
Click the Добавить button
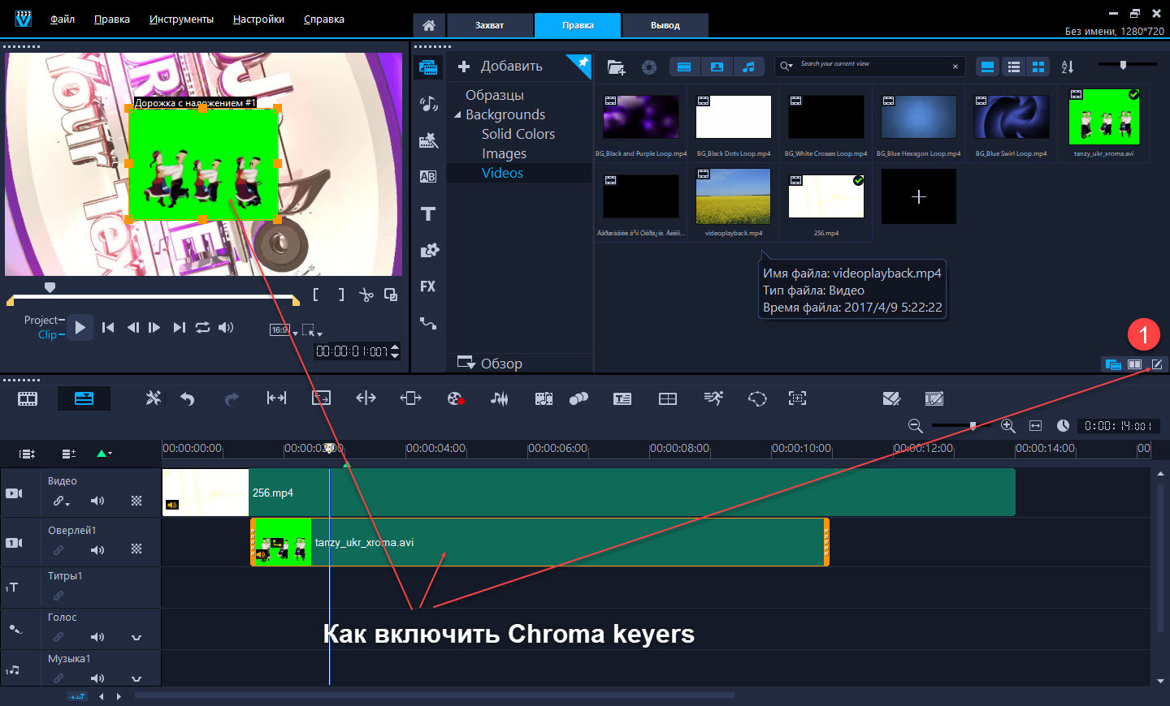click(x=500, y=67)
